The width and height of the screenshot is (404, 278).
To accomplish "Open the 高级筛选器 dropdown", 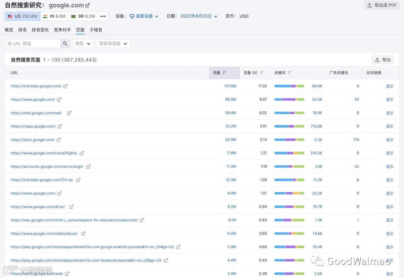I will (113, 43).
